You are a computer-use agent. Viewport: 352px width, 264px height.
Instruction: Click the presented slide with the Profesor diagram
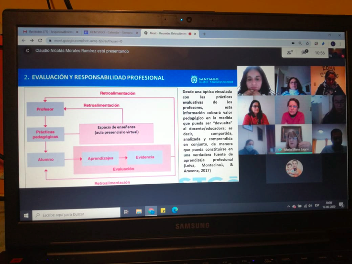tap(128, 128)
